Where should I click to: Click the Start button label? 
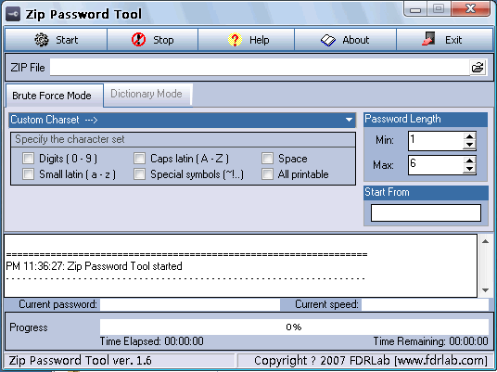(x=67, y=40)
